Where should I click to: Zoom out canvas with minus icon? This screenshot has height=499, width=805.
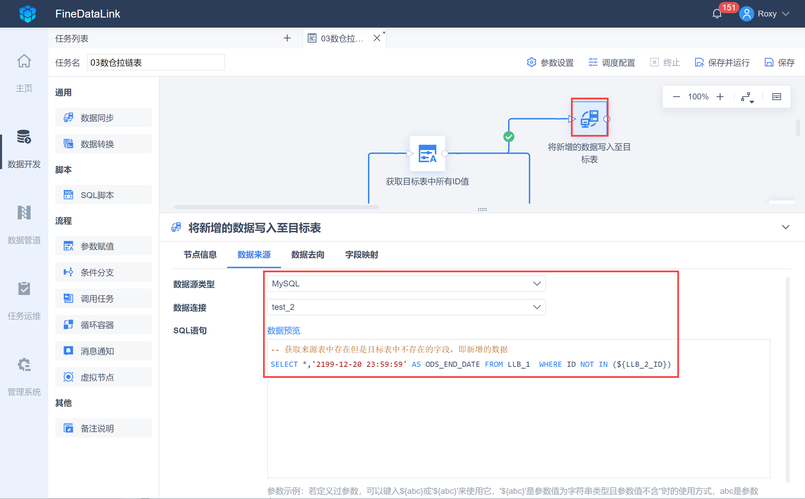[x=676, y=97]
